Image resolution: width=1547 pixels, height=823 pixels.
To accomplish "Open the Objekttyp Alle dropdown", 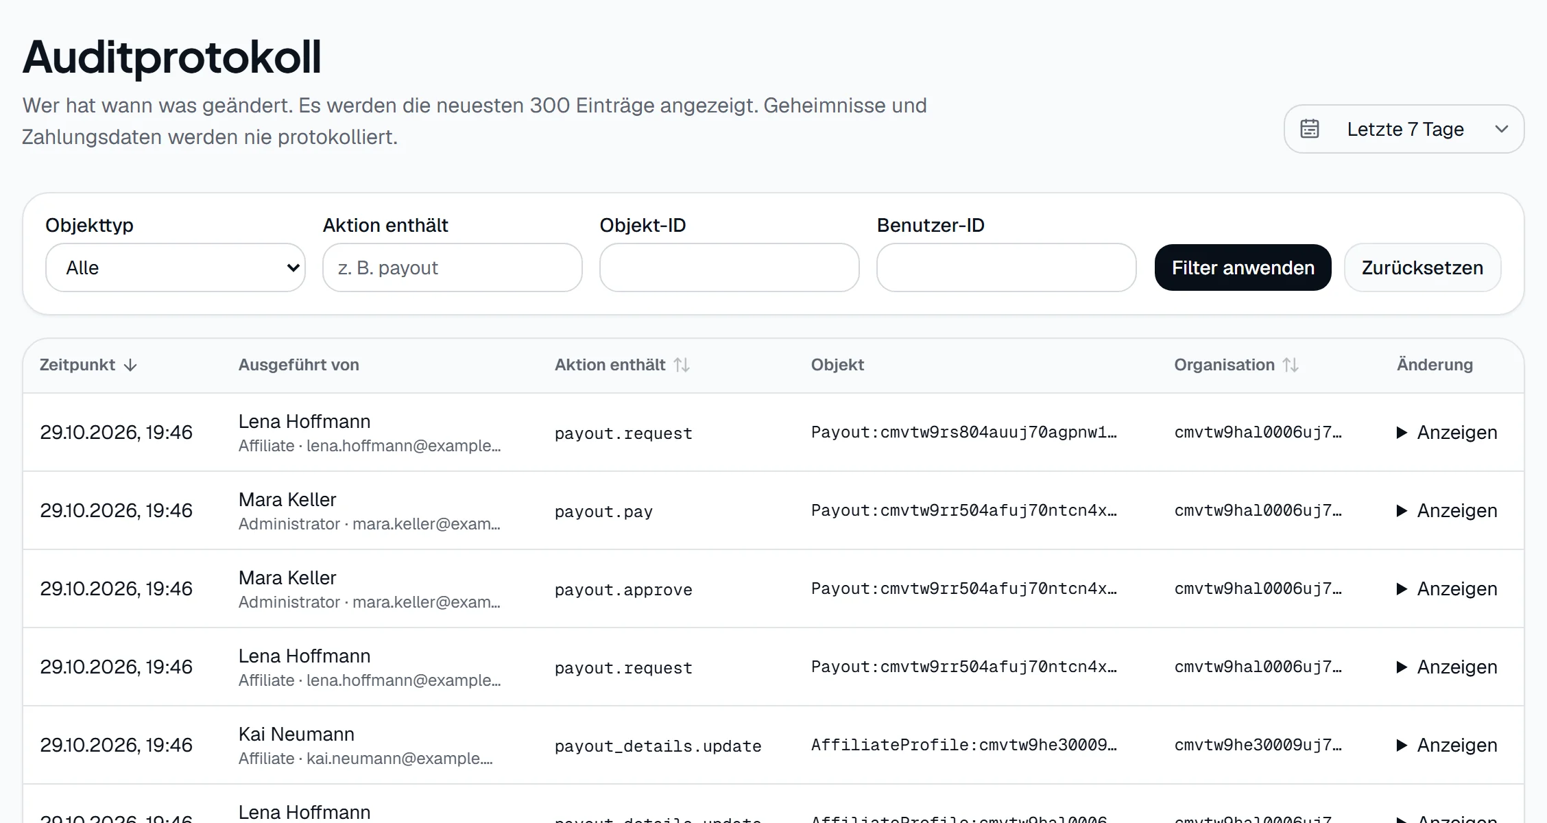I will (x=176, y=267).
